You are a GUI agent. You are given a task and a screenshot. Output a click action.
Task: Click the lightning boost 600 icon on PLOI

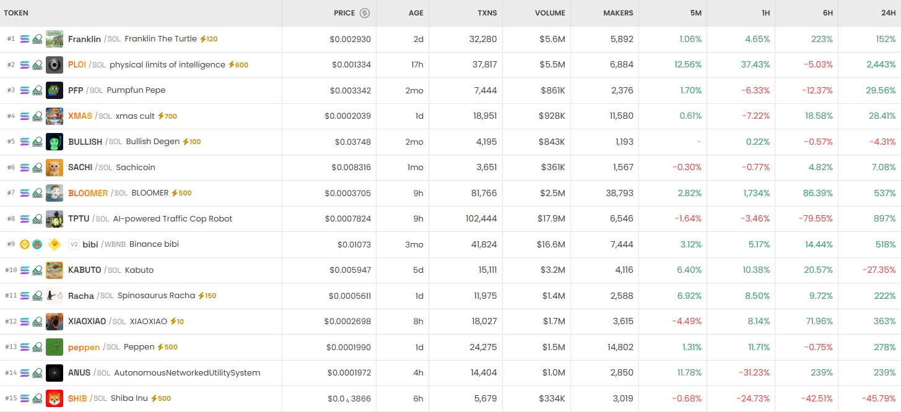click(x=232, y=65)
